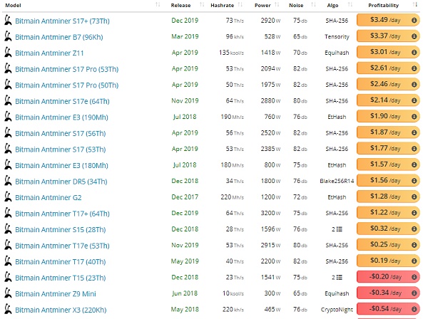Sort the table by Power column arrows

(277, 5)
